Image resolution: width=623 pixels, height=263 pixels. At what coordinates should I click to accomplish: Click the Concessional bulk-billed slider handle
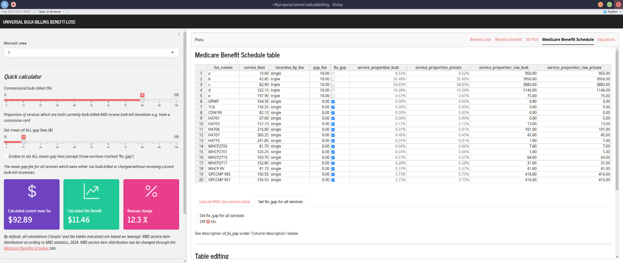pyautogui.click(x=143, y=100)
